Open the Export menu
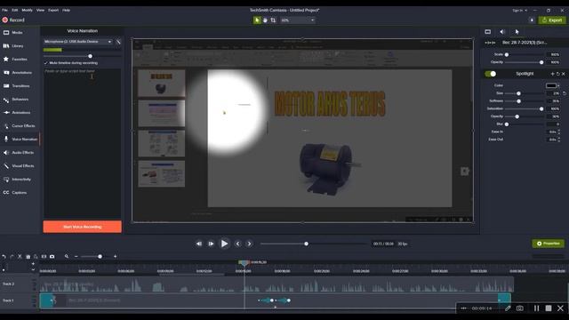Image resolution: width=569 pixels, height=320 pixels. pyautogui.click(x=53, y=10)
